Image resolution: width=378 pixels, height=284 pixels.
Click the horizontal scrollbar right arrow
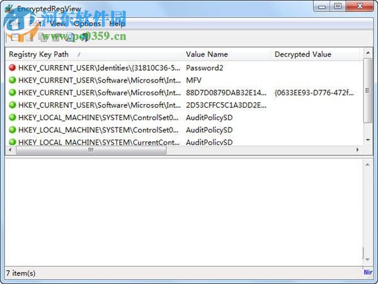click(357, 150)
